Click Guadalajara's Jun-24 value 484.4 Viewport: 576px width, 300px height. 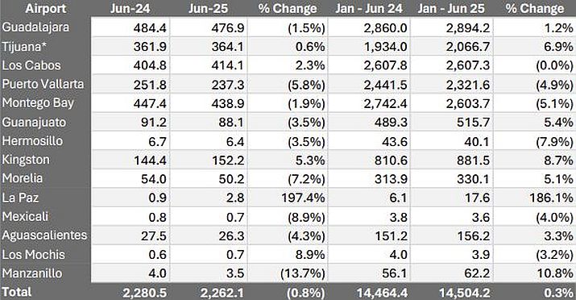(150, 28)
